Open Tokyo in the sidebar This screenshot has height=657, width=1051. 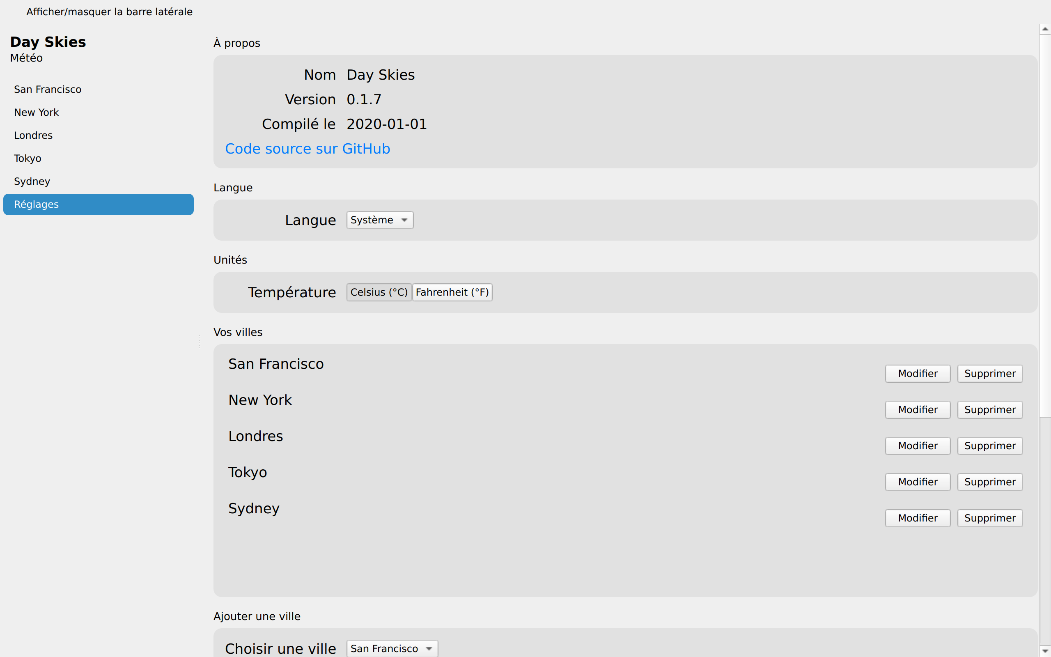pos(98,158)
